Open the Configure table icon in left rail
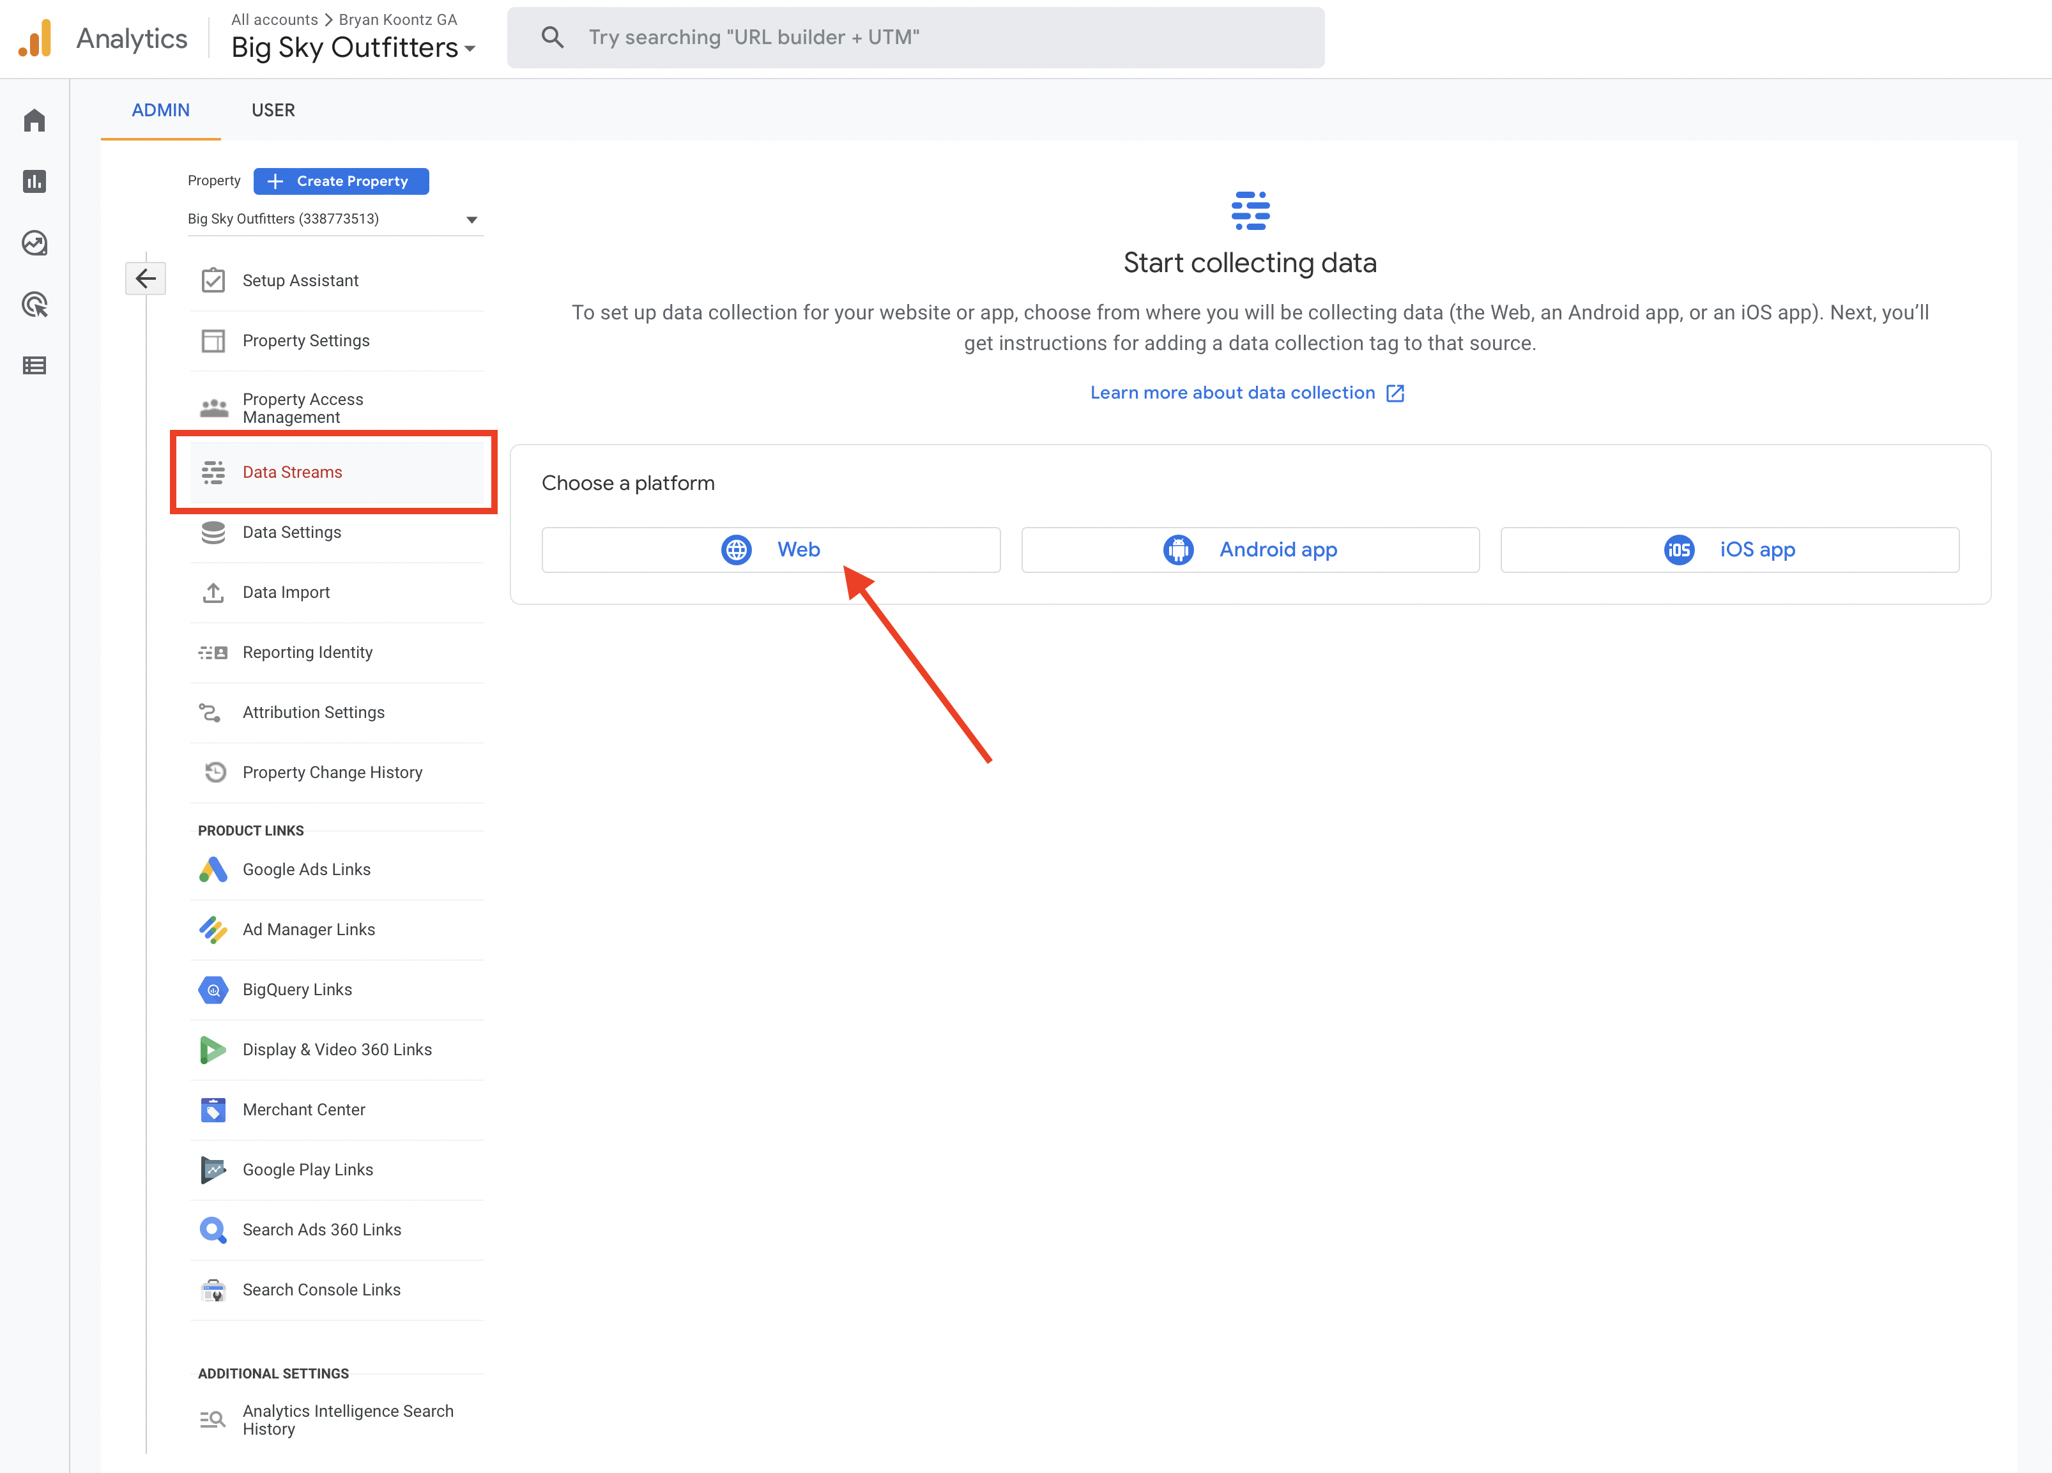Image resolution: width=2052 pixels, height=1473 pixels. pos(34,365)
